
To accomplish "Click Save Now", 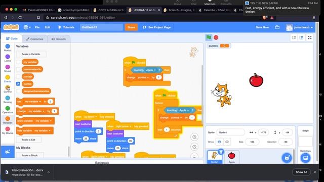I will [x=262, y=27].
